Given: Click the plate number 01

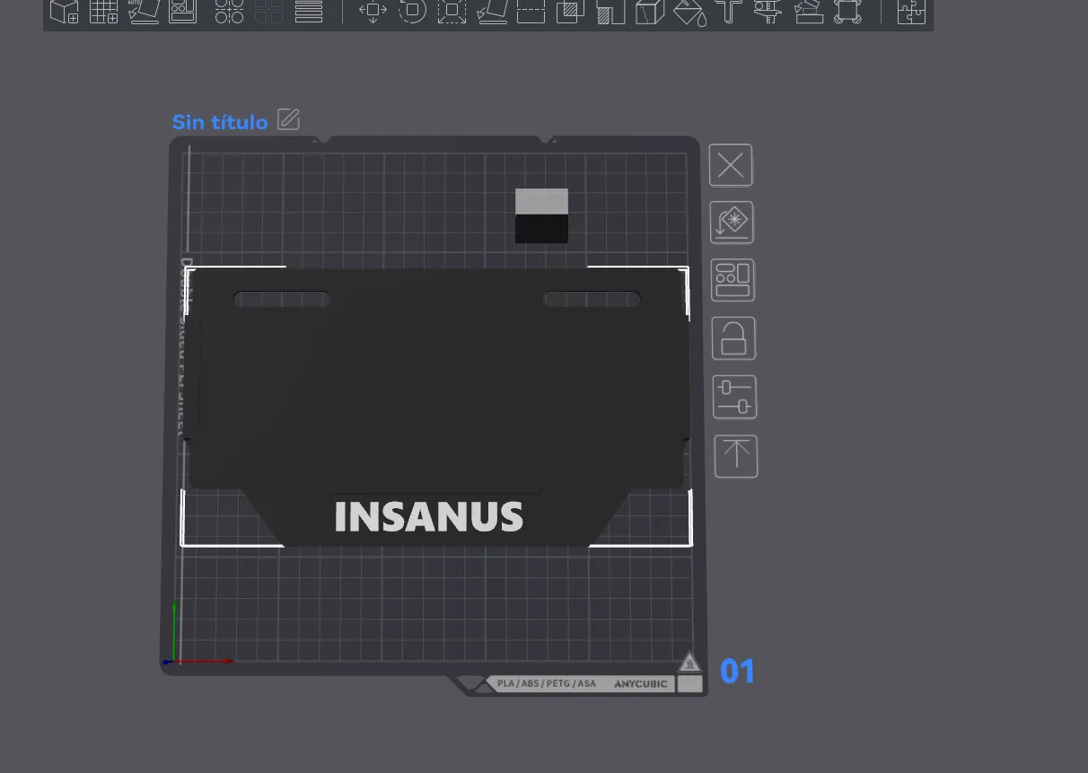Looking at the screenshot, I should (x=737, y=672).
